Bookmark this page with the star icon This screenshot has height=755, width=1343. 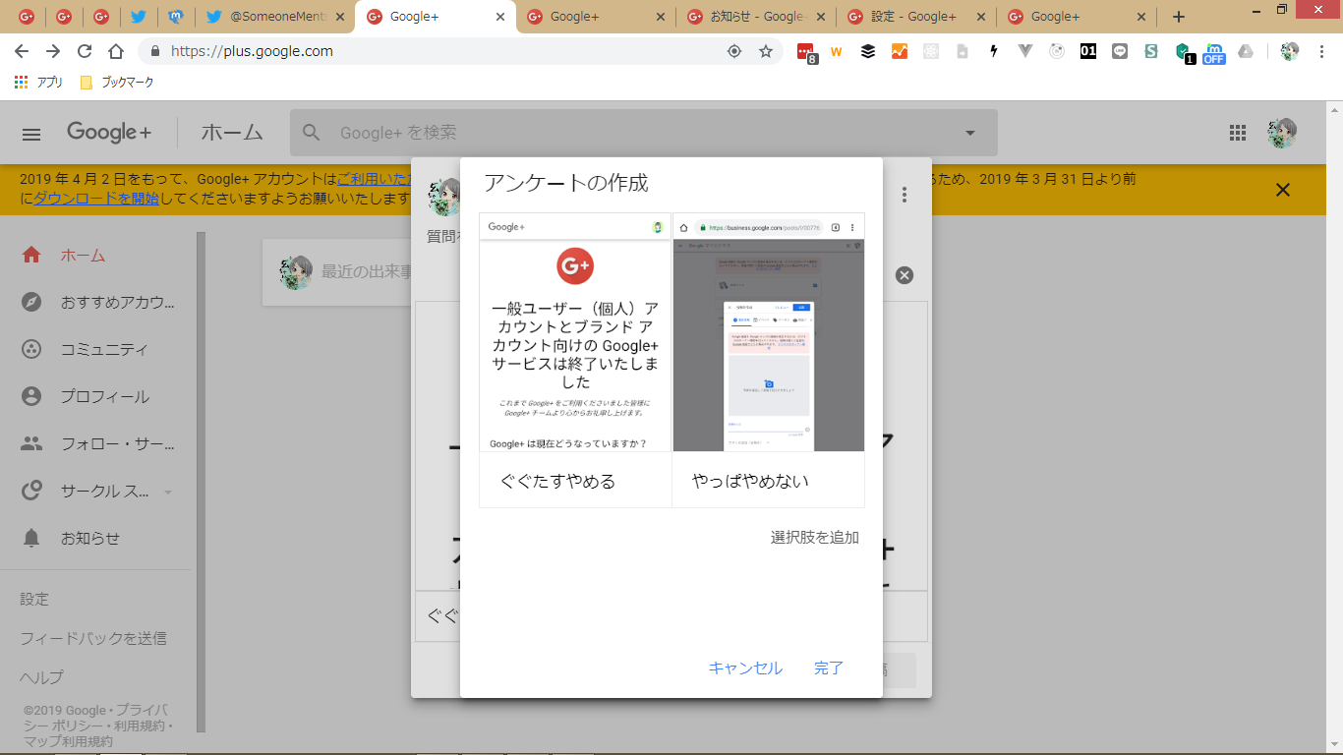tap(766, 51)
